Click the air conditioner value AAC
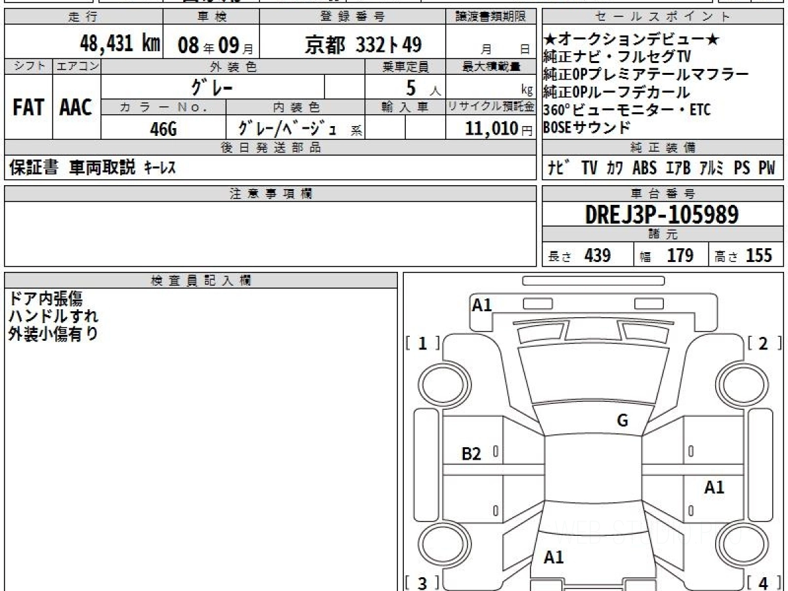The width and height of the screenshot is (788, 591). pyautogui.click(x=76, y=108)
